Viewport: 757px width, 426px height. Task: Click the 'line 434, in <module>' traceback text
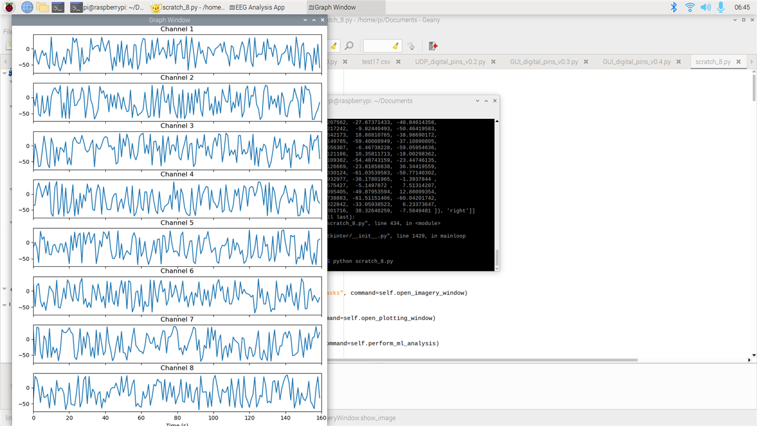(x=406, y=223)
